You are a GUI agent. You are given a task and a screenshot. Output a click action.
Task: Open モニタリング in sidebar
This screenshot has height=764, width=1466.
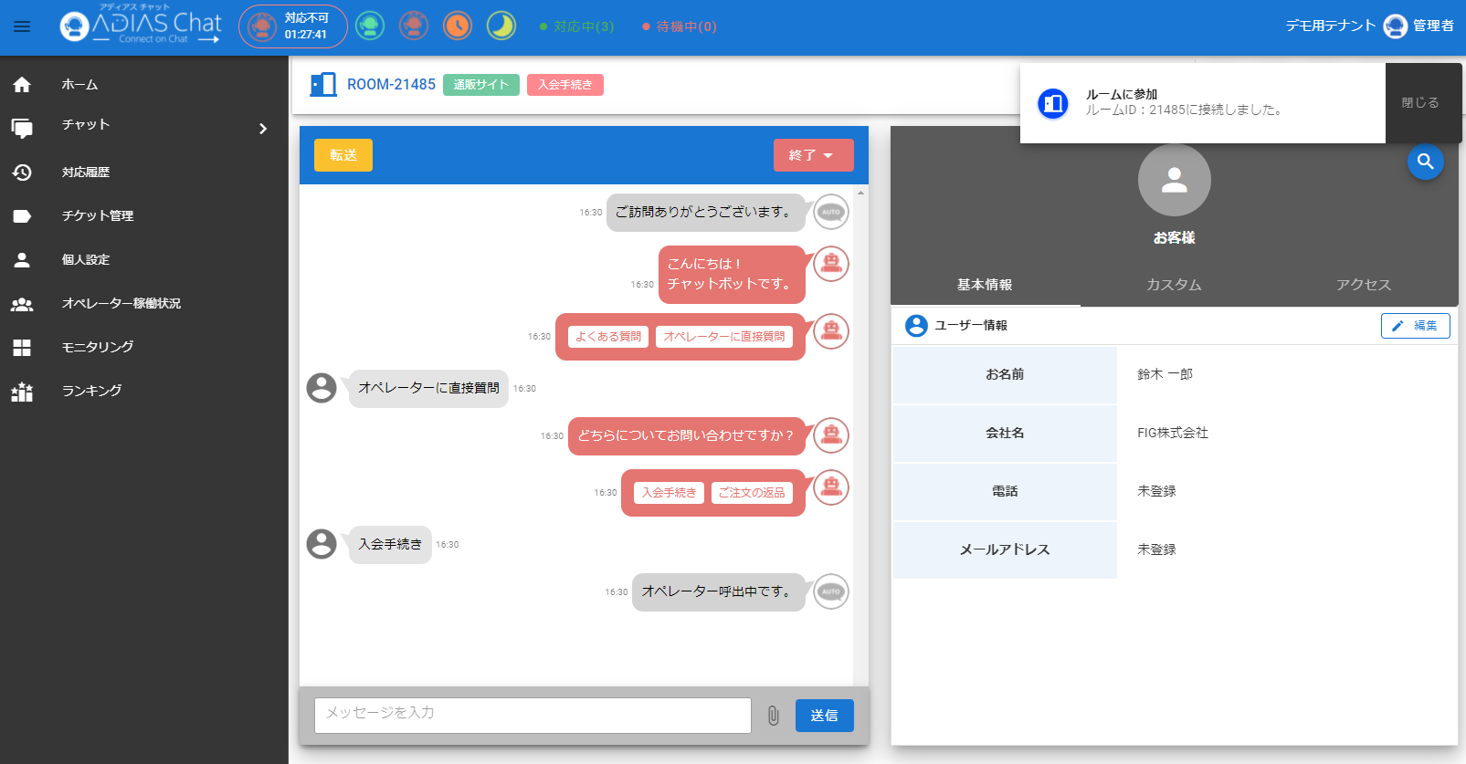click(x=97, y=347)
